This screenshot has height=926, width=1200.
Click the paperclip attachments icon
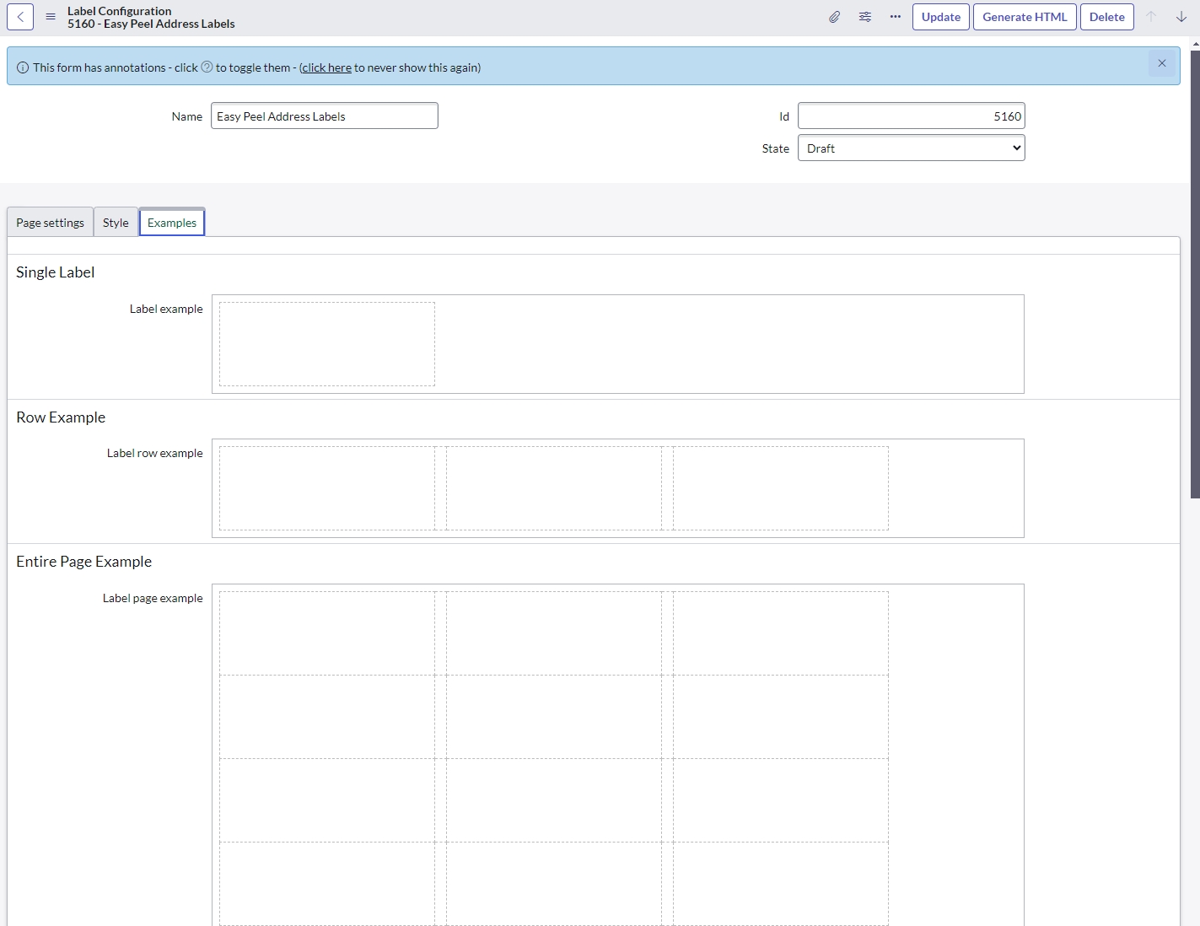(x=834, y=17)
